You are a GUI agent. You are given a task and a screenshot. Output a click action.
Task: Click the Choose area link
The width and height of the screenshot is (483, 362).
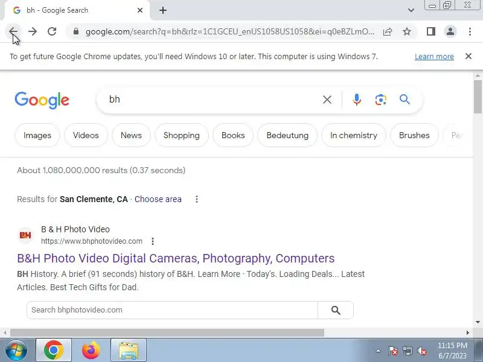click(158, 199)
